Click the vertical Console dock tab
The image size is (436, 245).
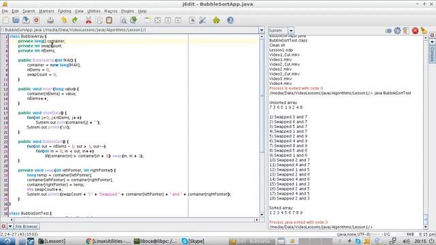432,54
